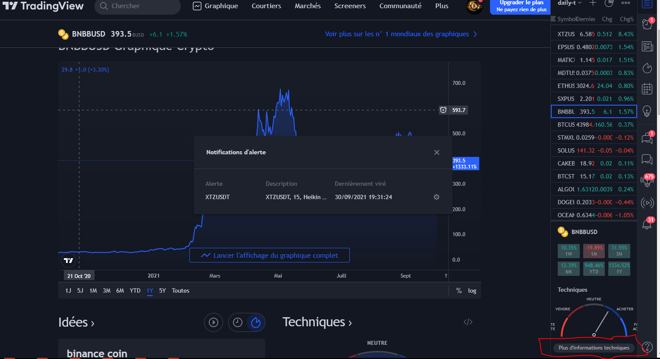This screenshot has height=359, width=660.
Task: Open Voir plus sur les graphiques link
Action: (x=401, y=34)
